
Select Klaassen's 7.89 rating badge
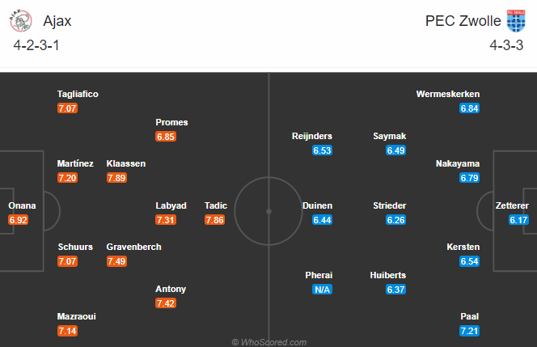[x=116, y=178]
